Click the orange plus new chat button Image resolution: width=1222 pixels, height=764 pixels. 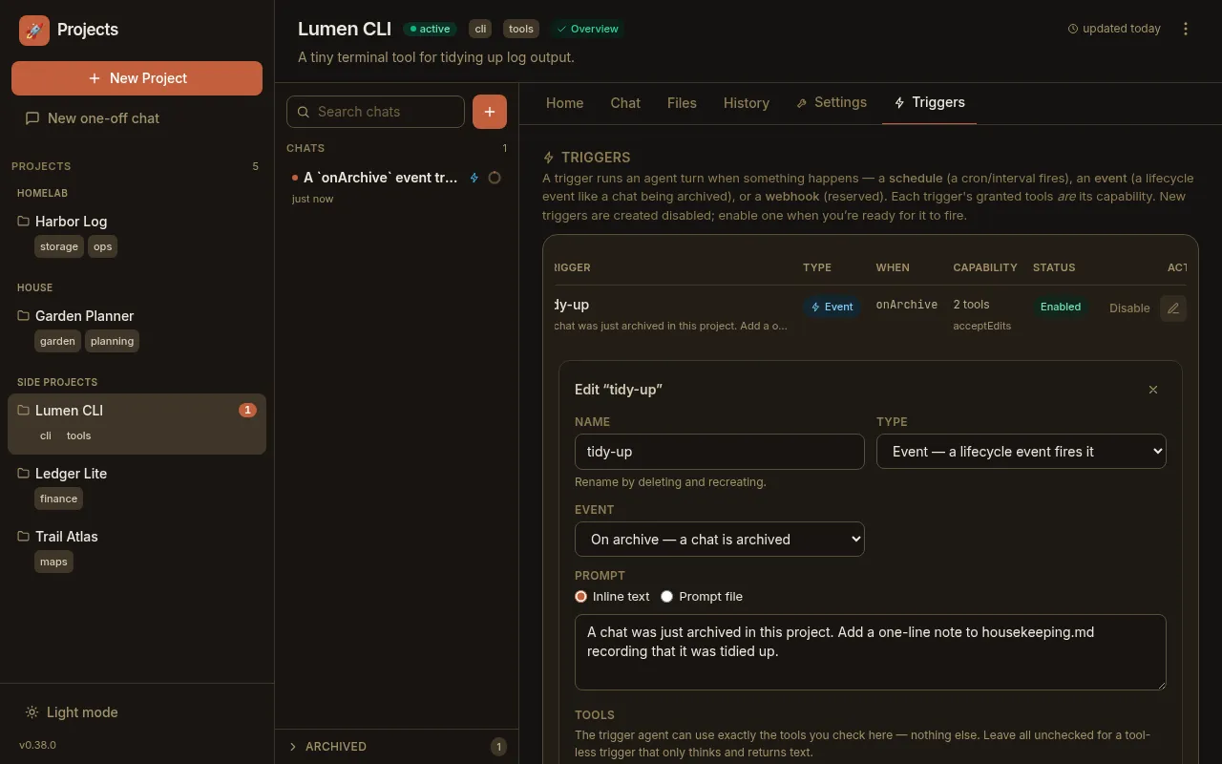tap(490, 112)
